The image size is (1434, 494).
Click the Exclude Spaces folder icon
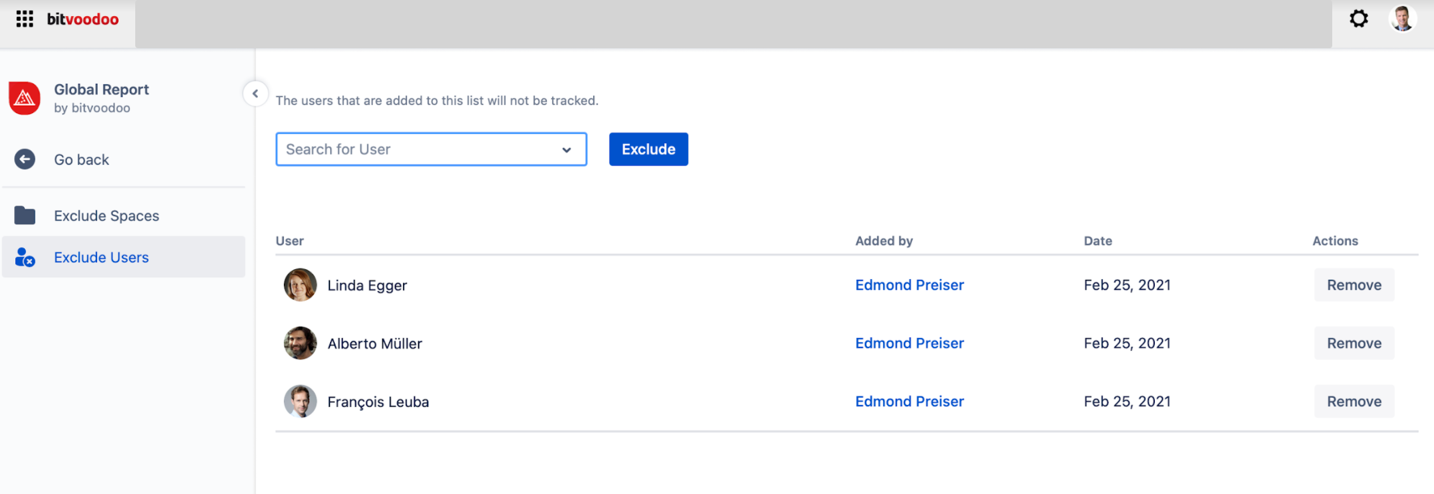pos(25,215)
